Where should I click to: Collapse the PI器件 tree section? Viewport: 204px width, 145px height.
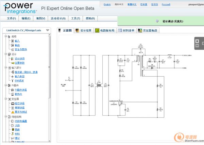5,85
